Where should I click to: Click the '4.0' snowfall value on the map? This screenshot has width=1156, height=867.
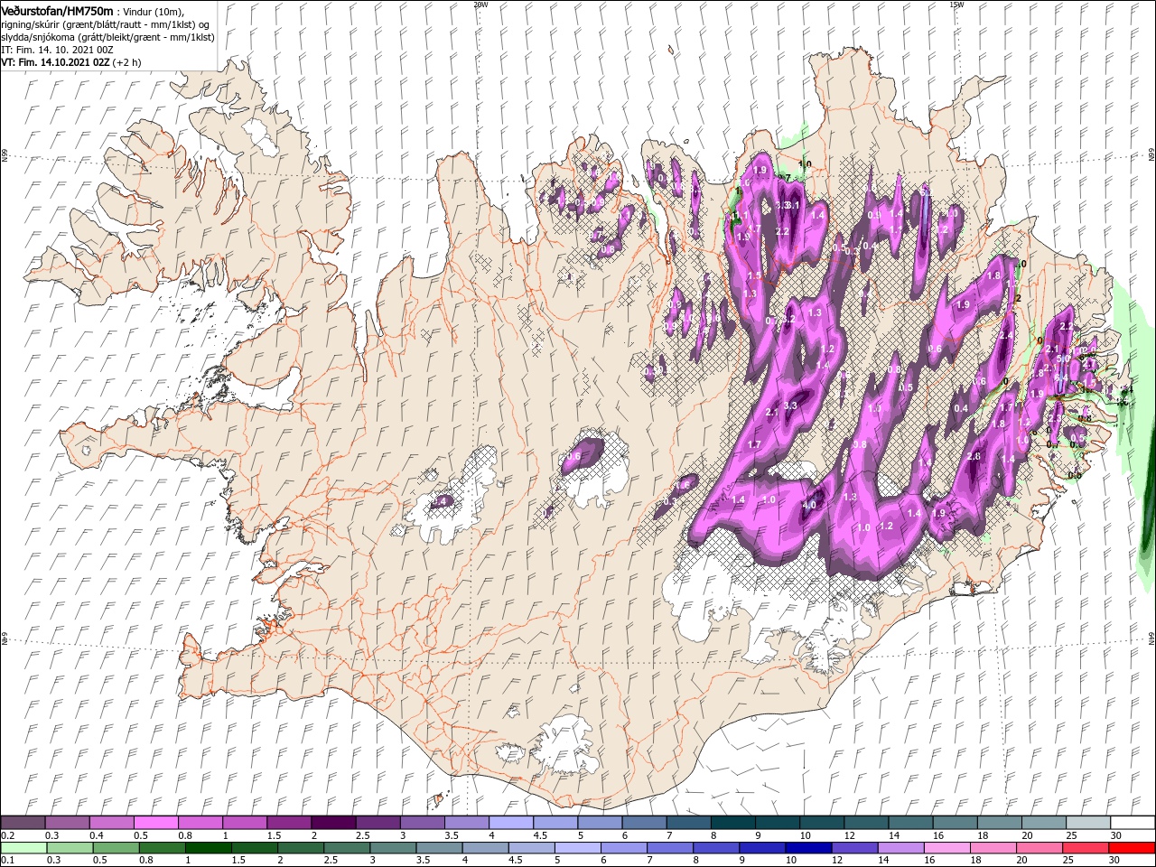[x=809, y=506]
